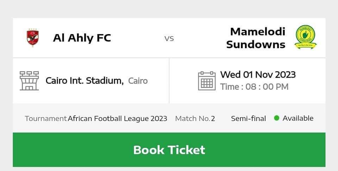
Task: Select the Al Ahly FC team name
Action: tap(82, 38)
